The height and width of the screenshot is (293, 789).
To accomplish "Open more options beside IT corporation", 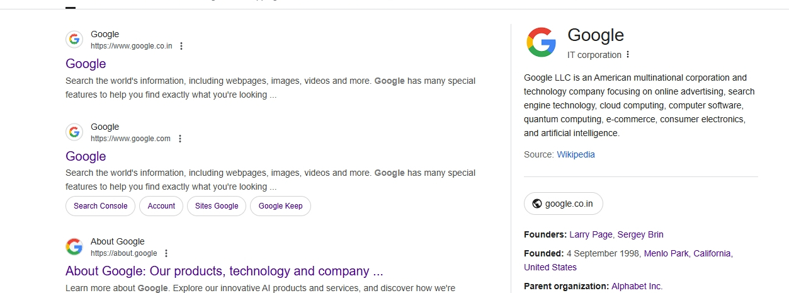I will point(628,55).
